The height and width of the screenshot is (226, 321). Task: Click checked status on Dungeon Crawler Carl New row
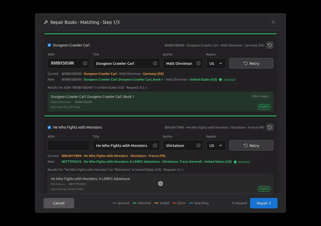coord(227,80)
